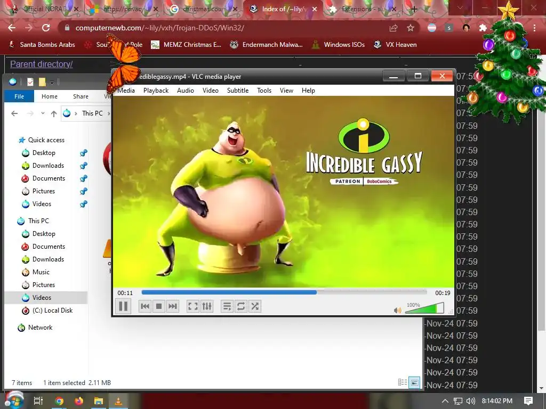Open Desktop under This PC

(x=44, y=234)
